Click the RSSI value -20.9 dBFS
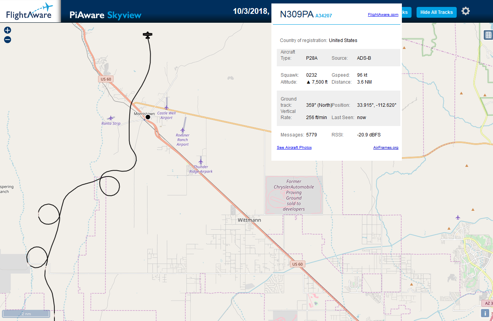The height and width of the screenshot is (321, 493). pyautogui.click(x=369, y=135)
